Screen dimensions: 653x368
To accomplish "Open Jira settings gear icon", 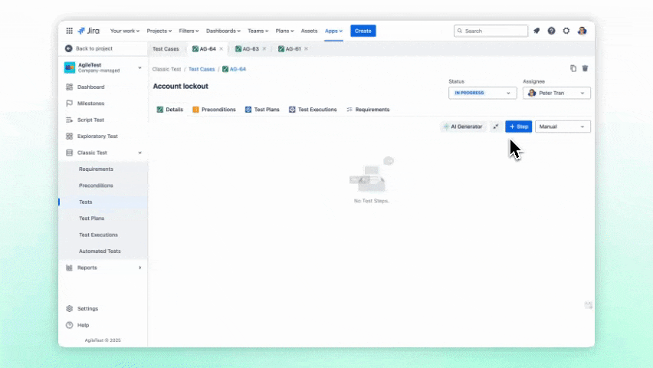I will click(566, 31).
